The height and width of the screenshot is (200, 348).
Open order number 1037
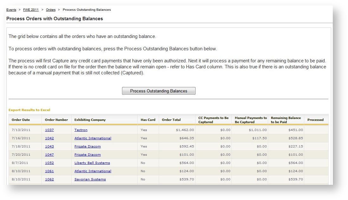49,130
